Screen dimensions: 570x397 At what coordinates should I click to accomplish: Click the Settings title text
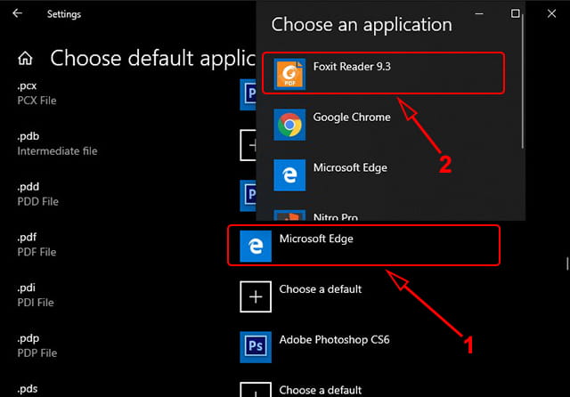[x=64, y=14]
